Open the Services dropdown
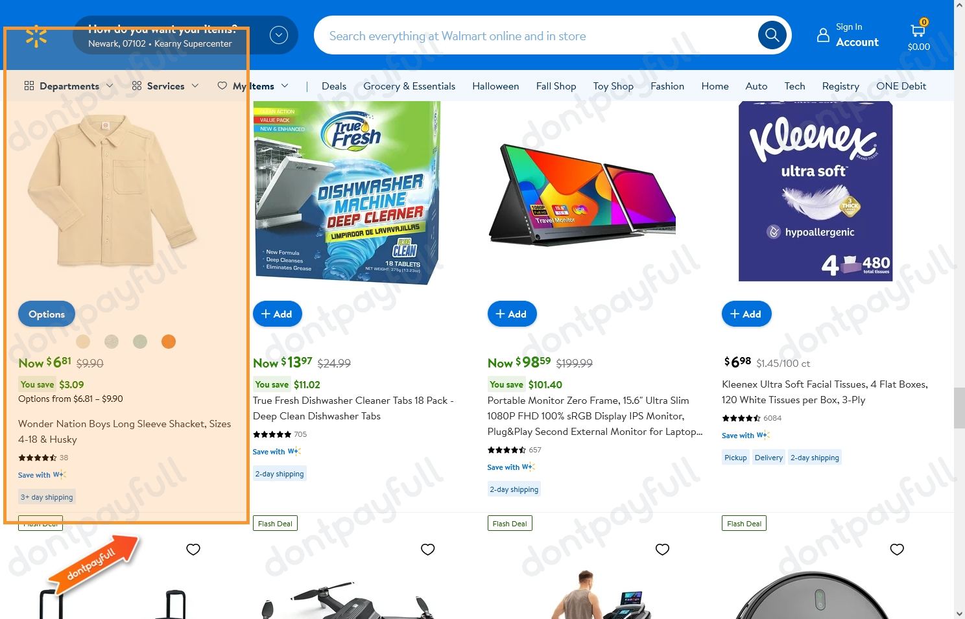This screenshot has width=965, height=619. tap(165, 86)
